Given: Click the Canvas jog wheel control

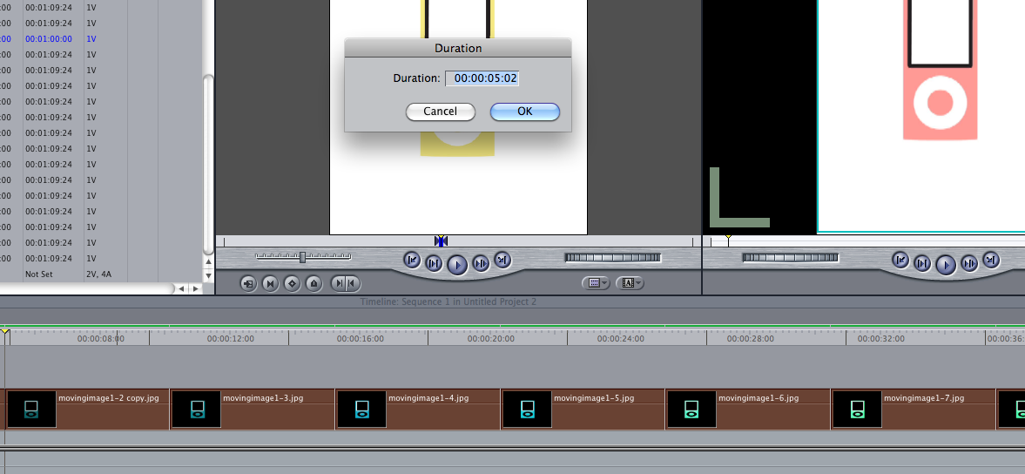Looking at the screenshot, I should 791,258.
